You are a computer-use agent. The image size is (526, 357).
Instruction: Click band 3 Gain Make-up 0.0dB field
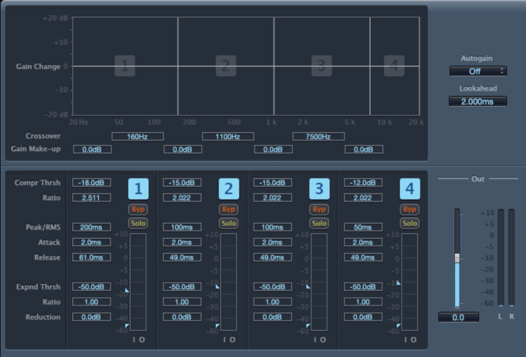pyautogui.click(x=274, y=149)
